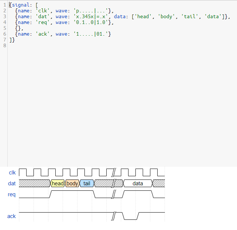Image resolution: width=237 pixels, height=230 pixels.
Task: Click the 'req' name string in code
Action: click(x=43, y=22)
